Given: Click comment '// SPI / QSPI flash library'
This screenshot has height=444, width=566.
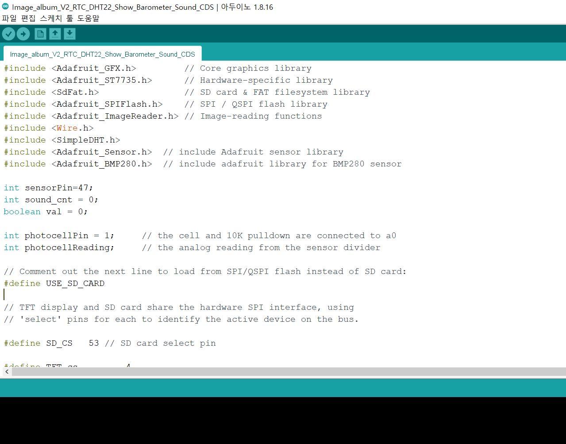Looking at the screenshot, I should [x=256, y=104].
